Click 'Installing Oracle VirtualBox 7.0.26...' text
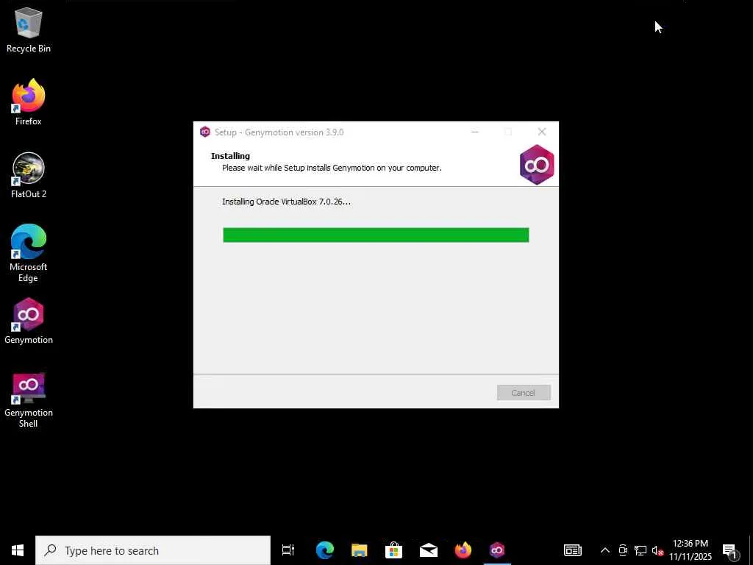 (x=286, y=202)
